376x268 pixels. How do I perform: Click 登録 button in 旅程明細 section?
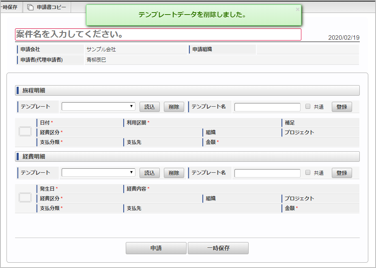tap(342, 107)
